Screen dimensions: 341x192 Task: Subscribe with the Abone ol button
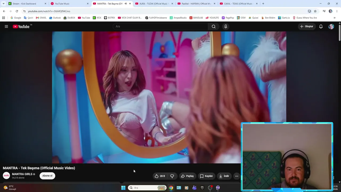point(47,176)
